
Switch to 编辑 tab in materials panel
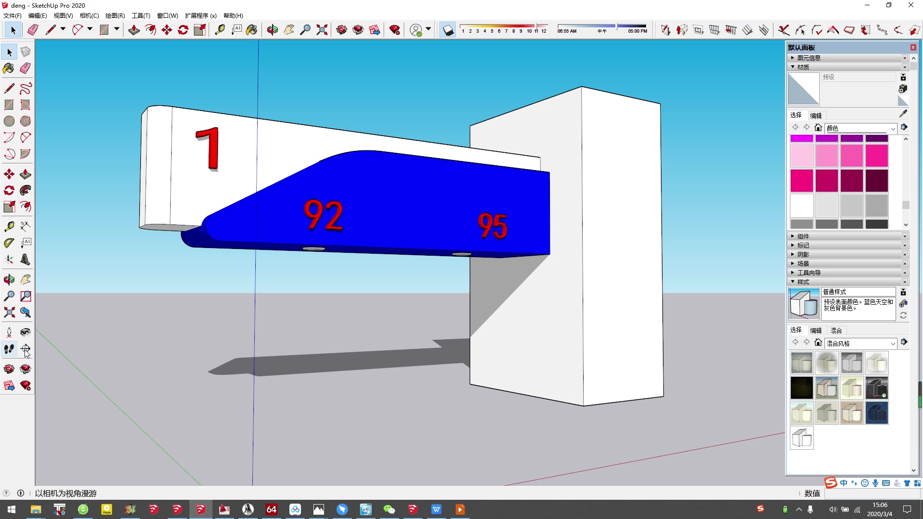tap(816, 115)
